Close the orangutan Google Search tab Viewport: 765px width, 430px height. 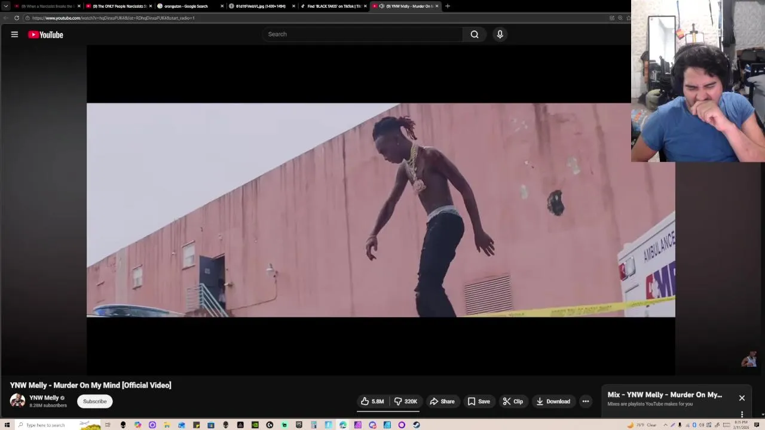(222, 6)
